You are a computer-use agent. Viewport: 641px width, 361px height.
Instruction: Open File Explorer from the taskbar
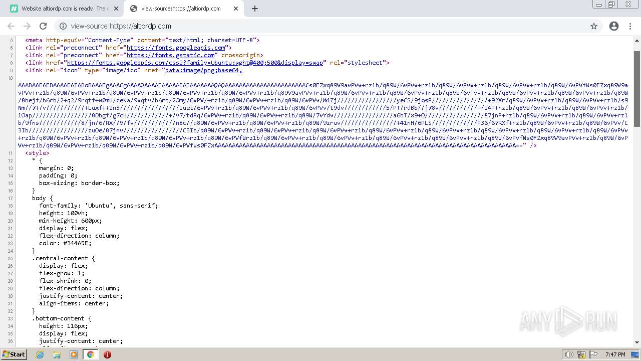57,354
